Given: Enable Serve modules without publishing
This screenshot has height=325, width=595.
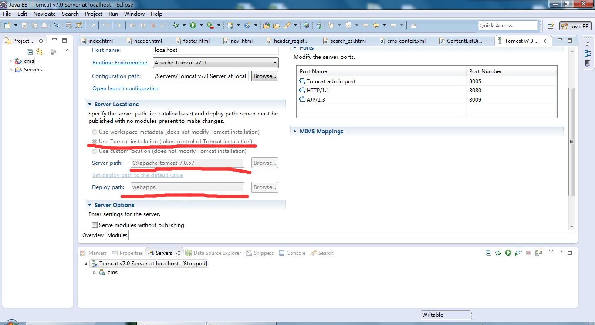Looking at the screenshot, I should tap(95, 225).
